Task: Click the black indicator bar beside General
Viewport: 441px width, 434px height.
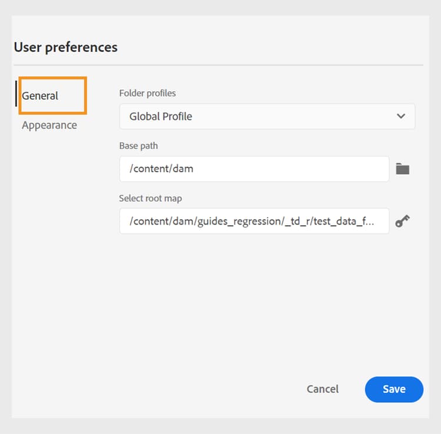Action: pyautogui.click(x=16, y=94)
